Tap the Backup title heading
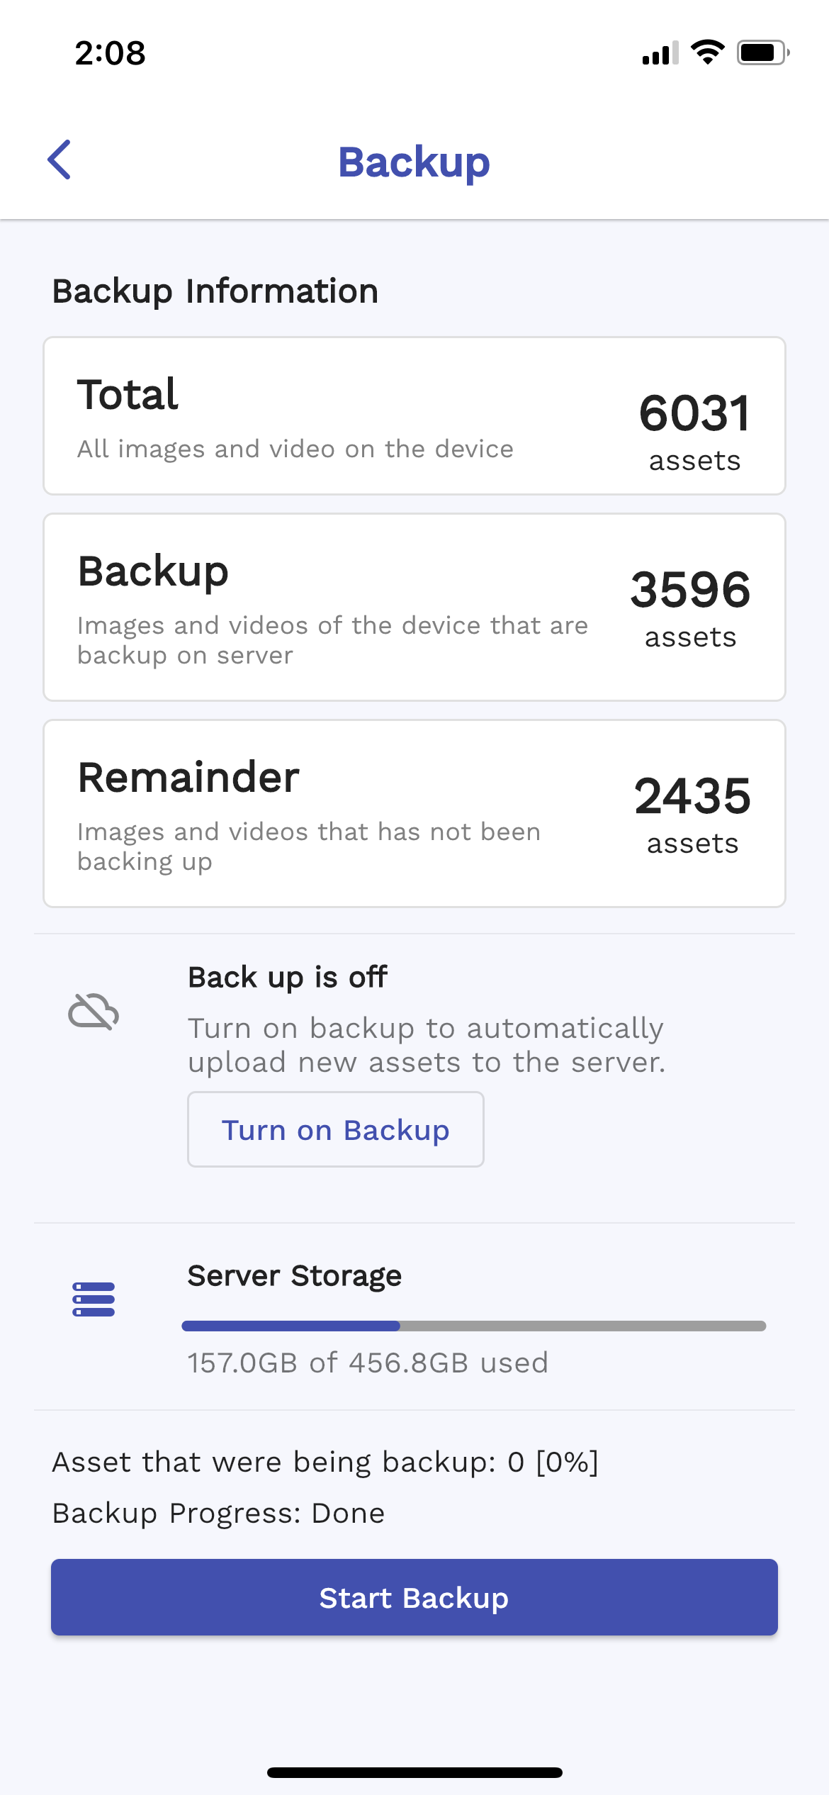 click(414, 162)
